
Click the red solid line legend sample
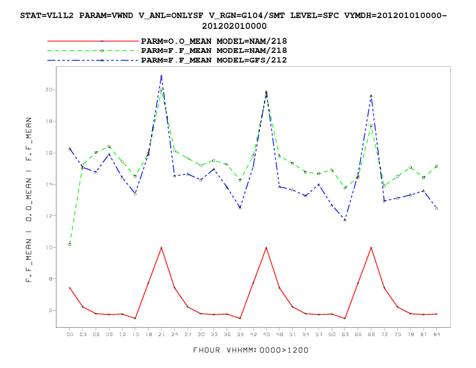tap(93, 41)
